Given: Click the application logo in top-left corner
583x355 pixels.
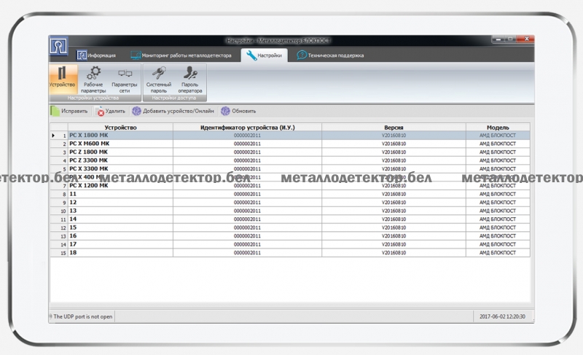Looking at the screenshot, I should pyautogui.click(x=59, y=47).
